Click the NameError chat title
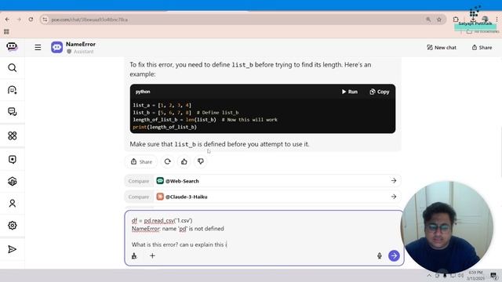The width and height of the screenshot is (502, 282). (x=81, y=44)
